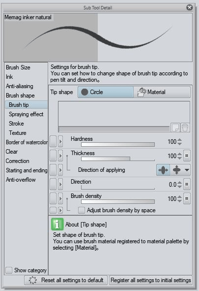The width and height of the screenshot is (199, 291).
Task: Click the green info icon About Tip shape
Action: [57, 224]
